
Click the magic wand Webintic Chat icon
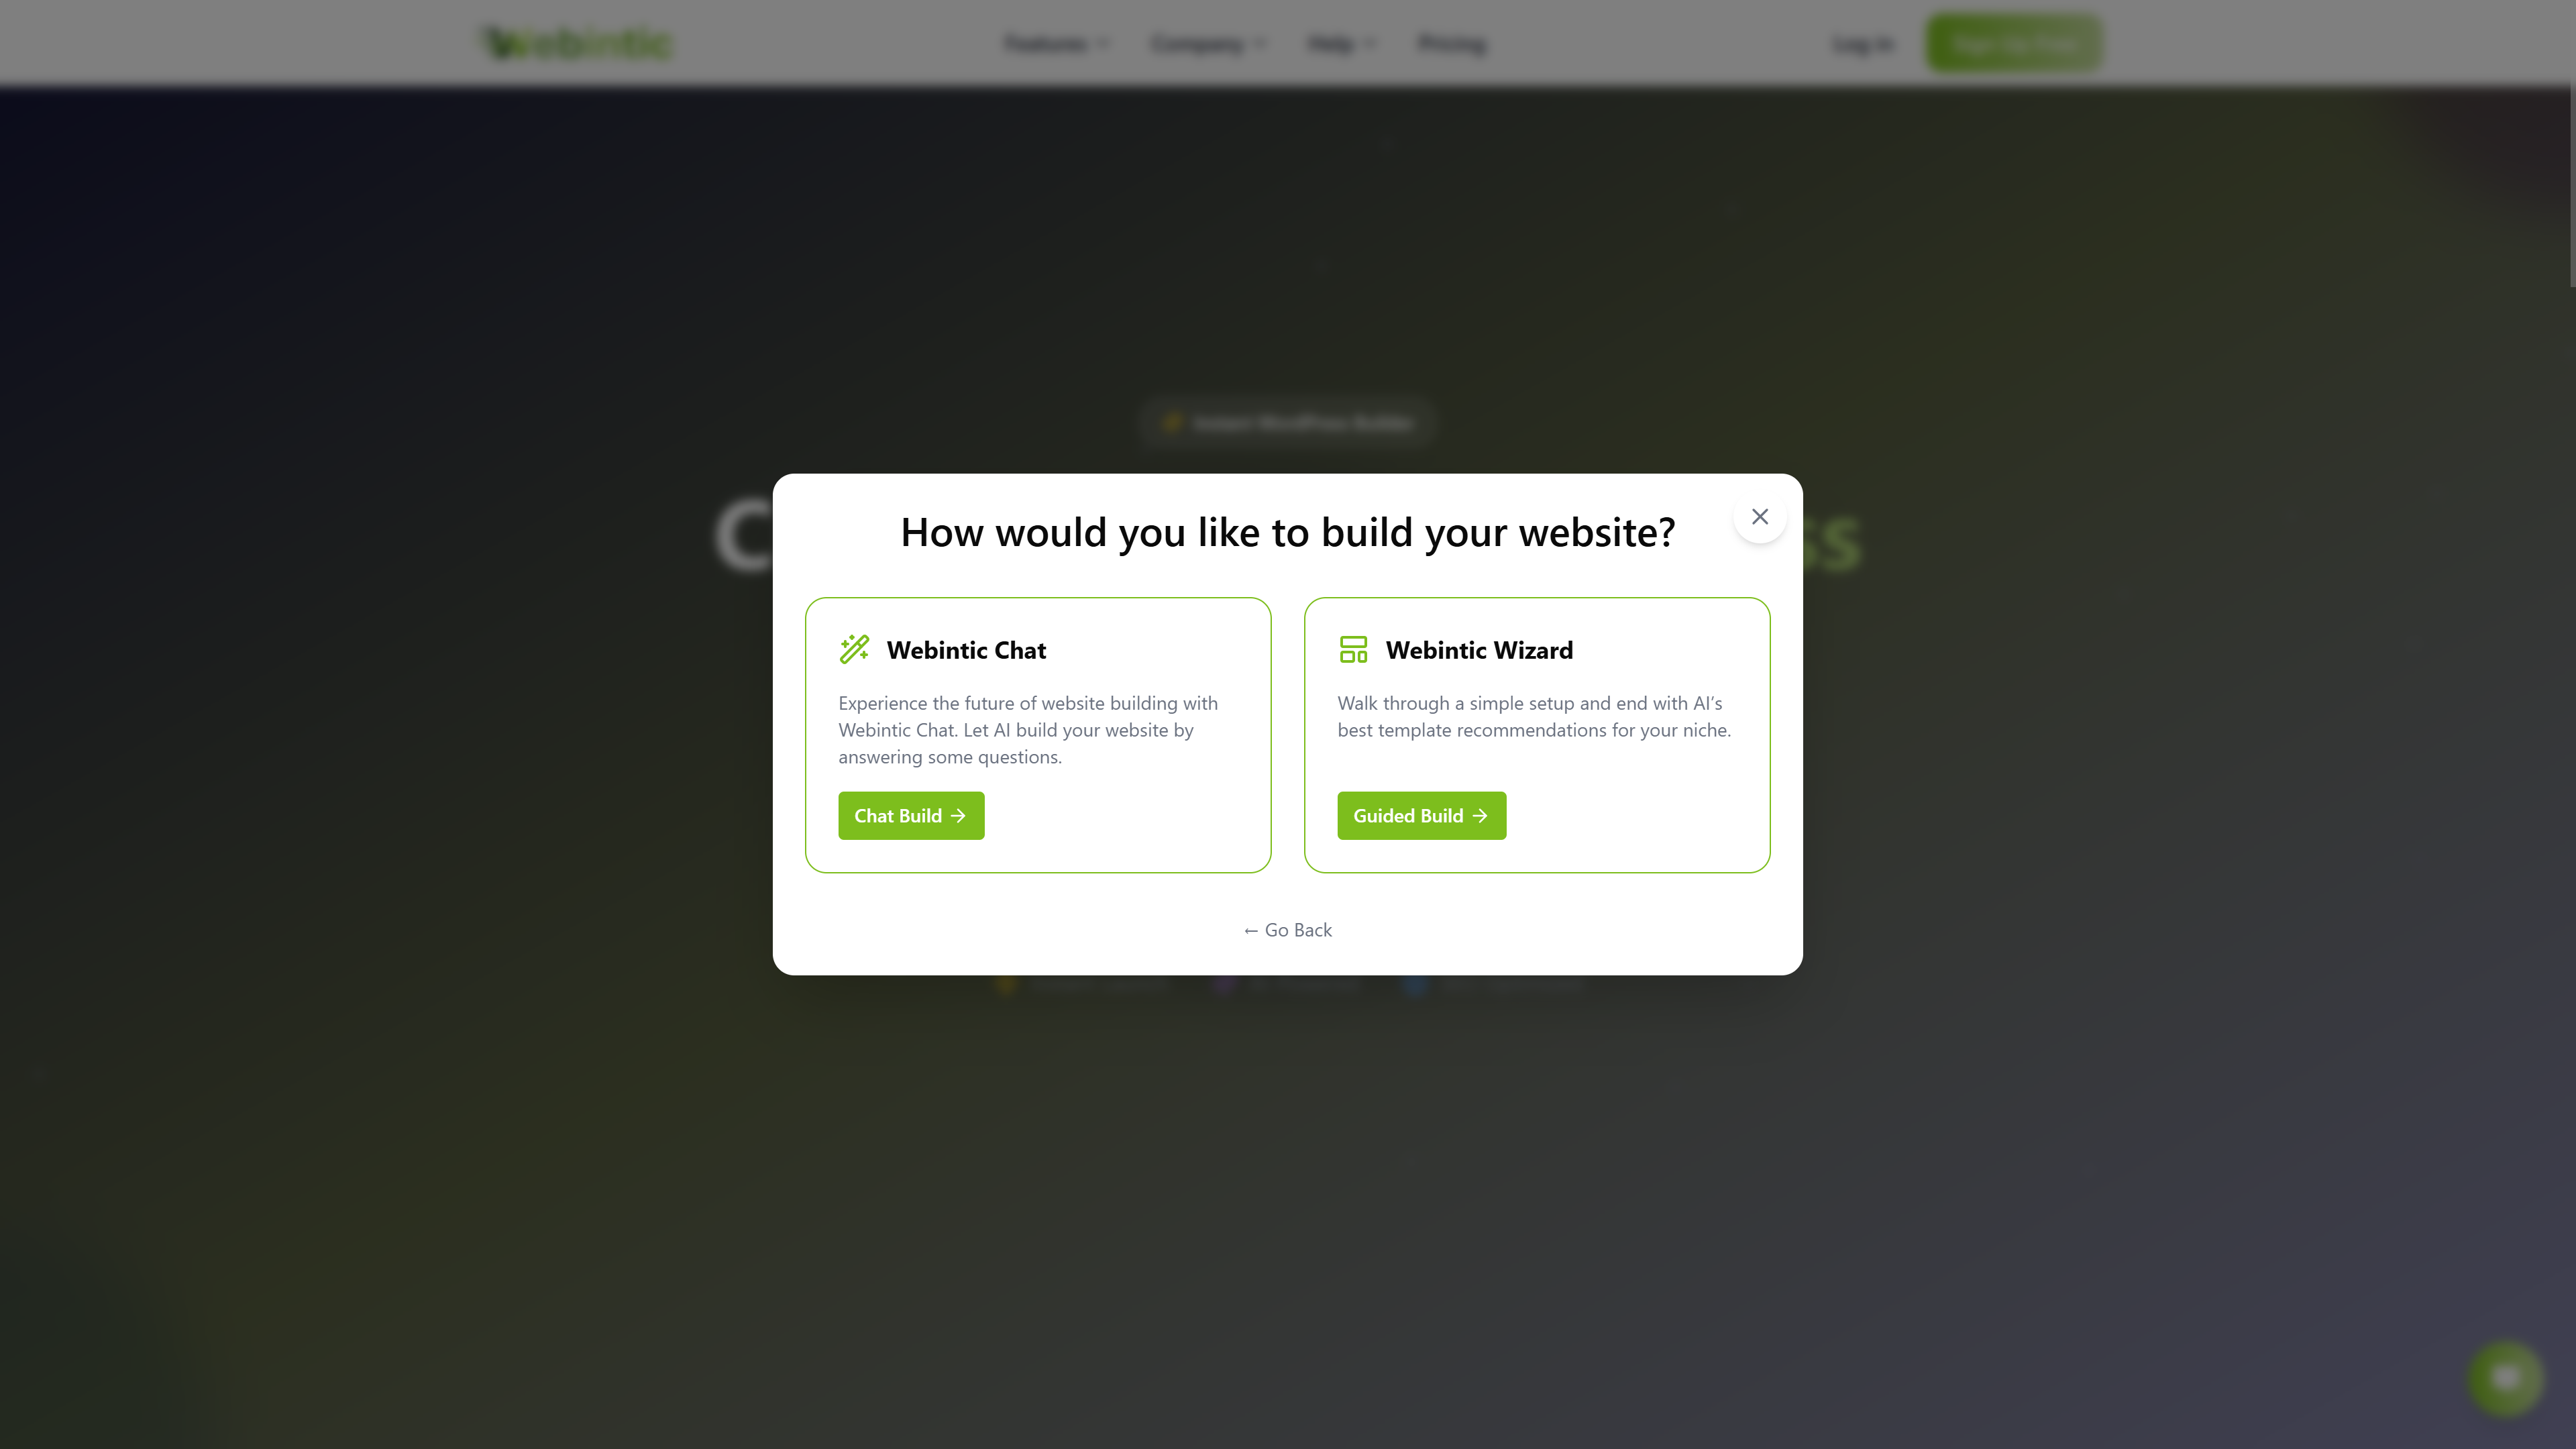(x=854, y=649)
